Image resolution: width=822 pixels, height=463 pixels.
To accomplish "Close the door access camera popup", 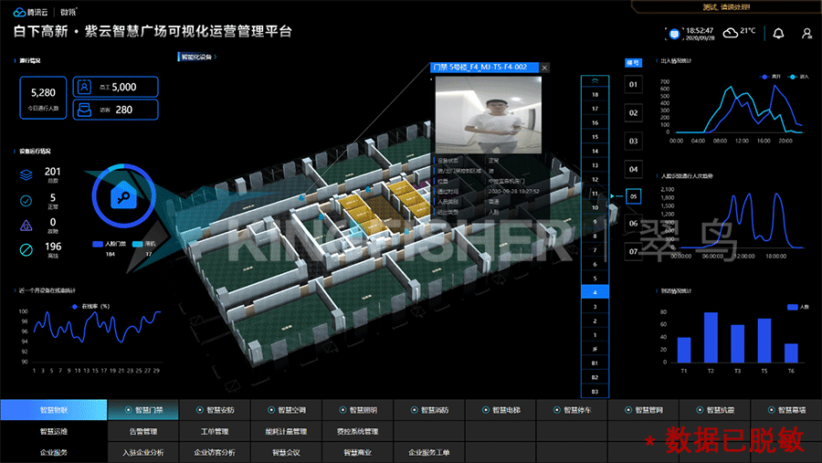I will (x=544, y=68).
